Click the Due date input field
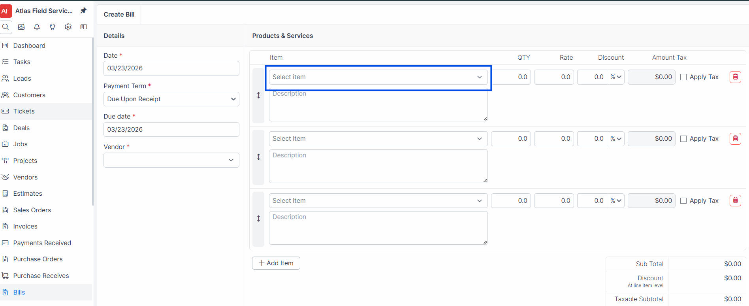 coord(171,129)
